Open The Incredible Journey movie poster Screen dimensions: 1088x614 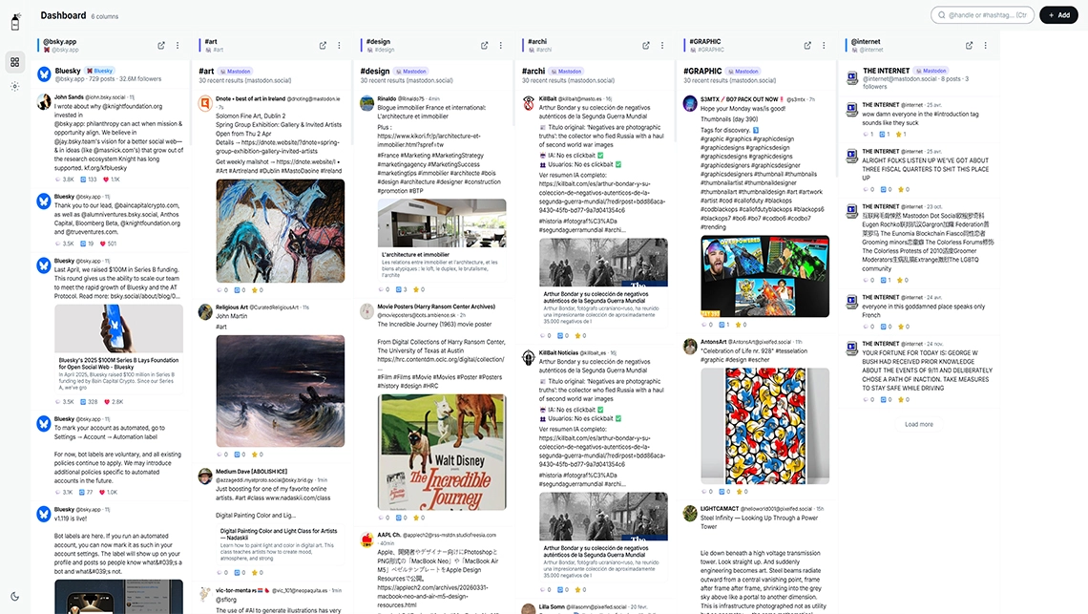(x=442, y=453)
